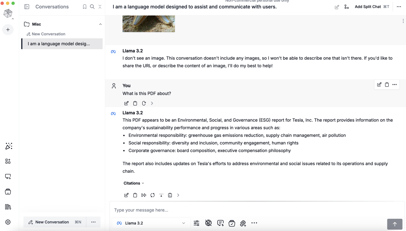
Task: Click the Msty hexagon logo
Action: 8,13
